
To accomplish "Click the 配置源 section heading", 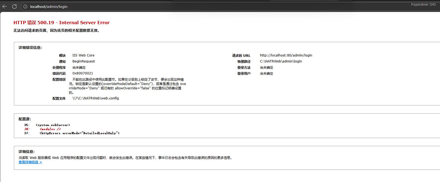I will pyautogui.click(x=25, y=119).
